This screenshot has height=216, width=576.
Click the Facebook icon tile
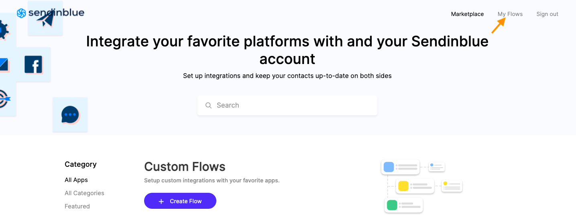33,64
